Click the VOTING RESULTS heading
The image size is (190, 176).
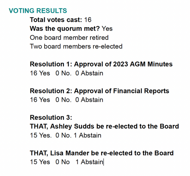pos(38,11)
